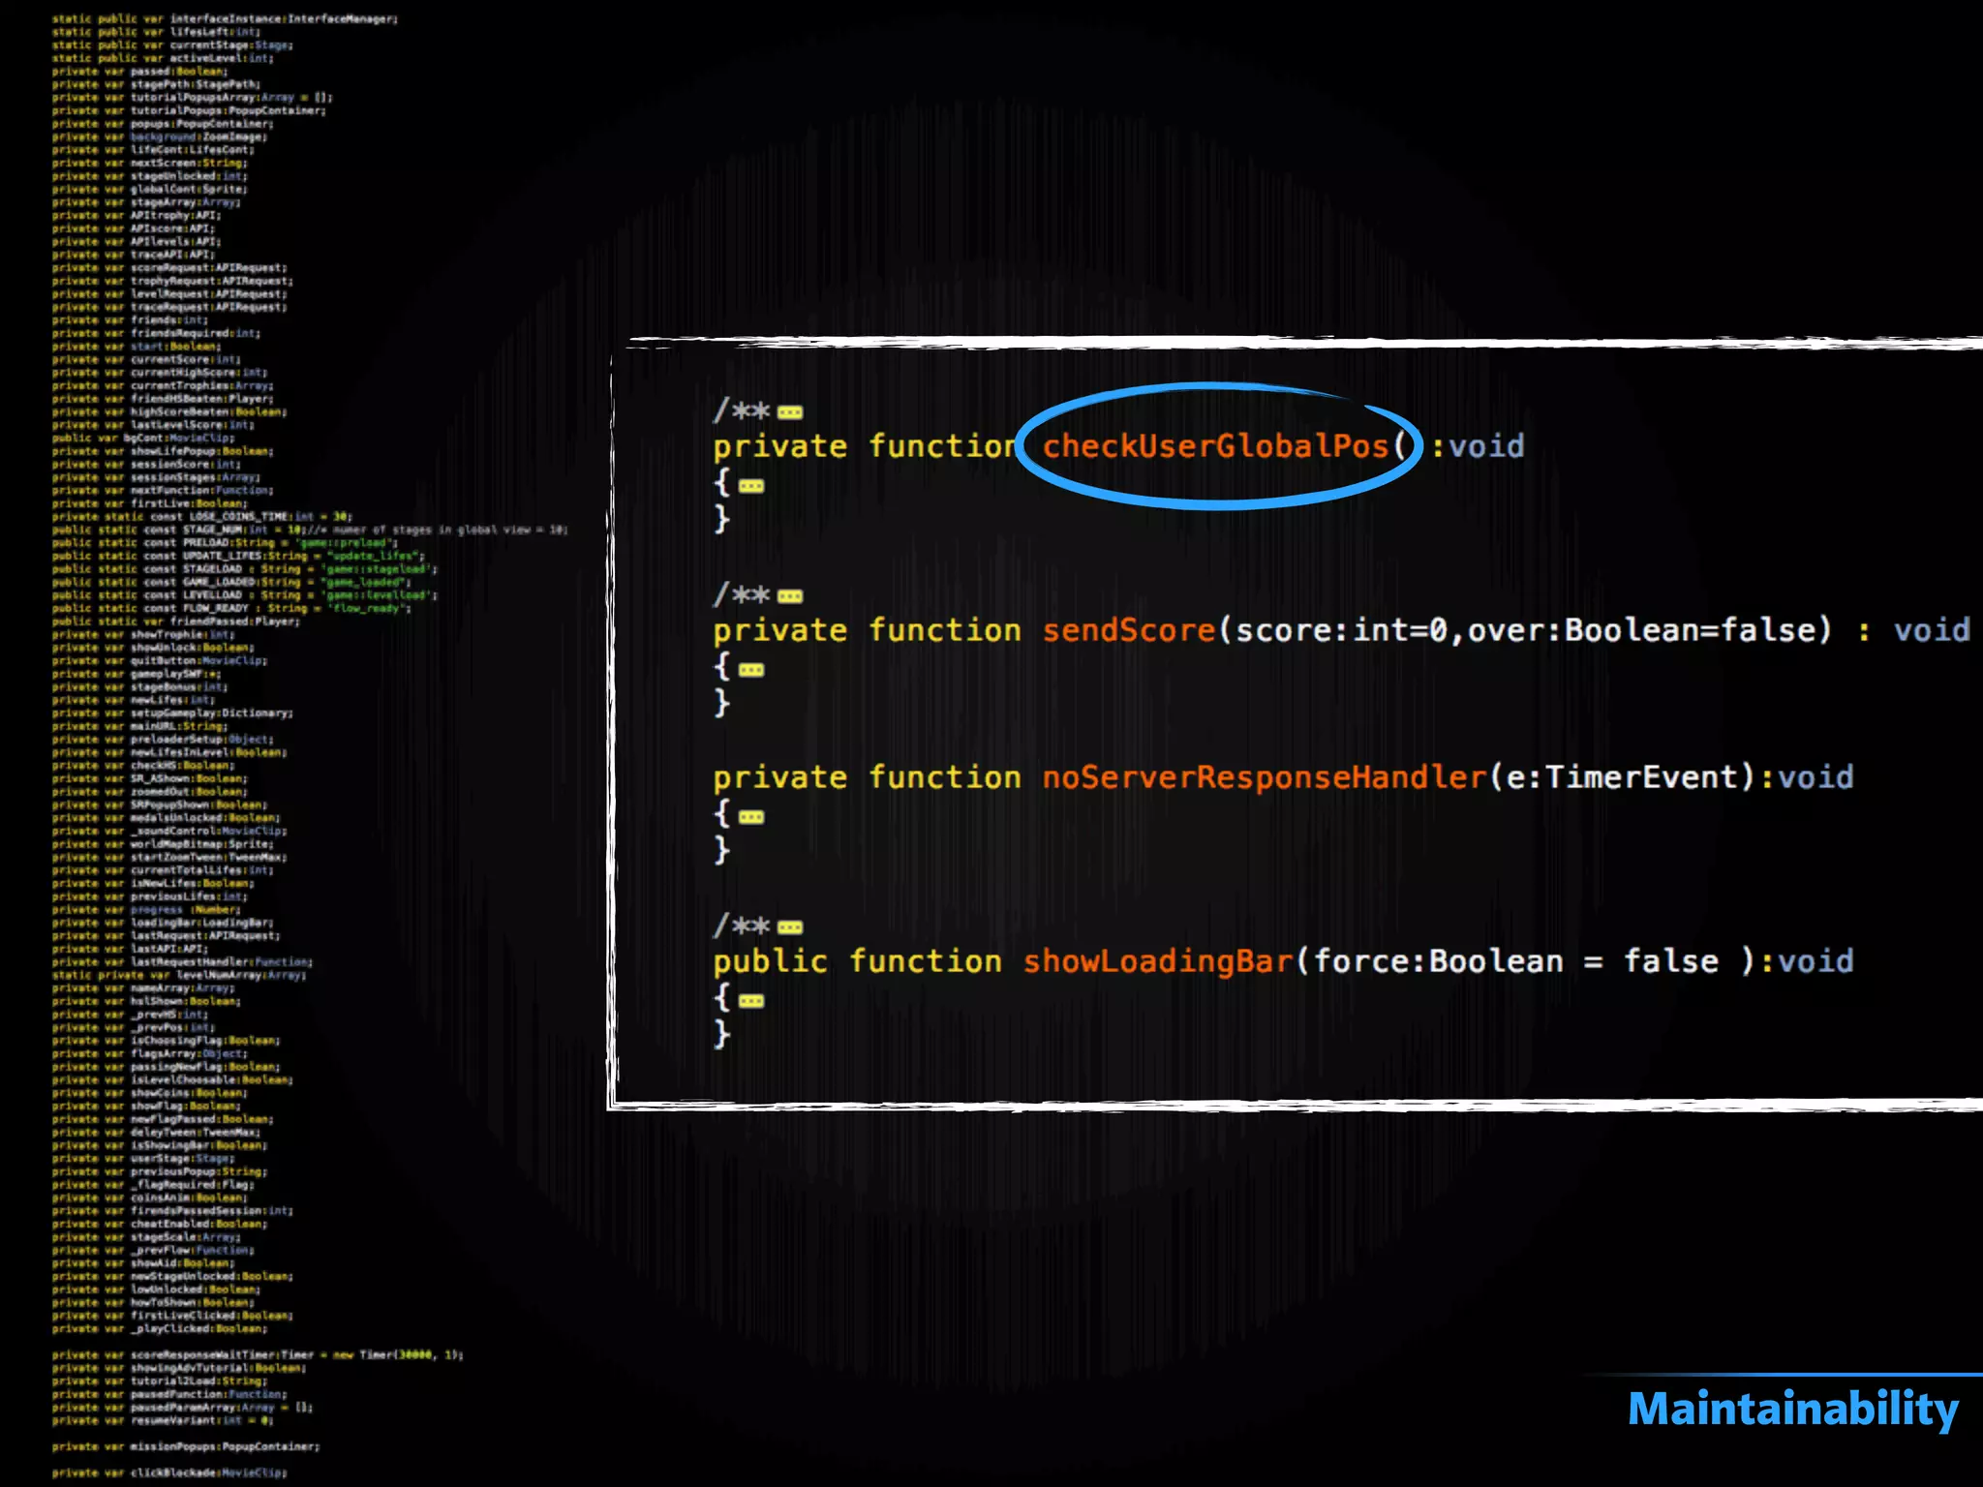Click the 'interfaceInstance:InterfaceManager' declaration line
The image size is (1983, 1487).
[225, 19]
